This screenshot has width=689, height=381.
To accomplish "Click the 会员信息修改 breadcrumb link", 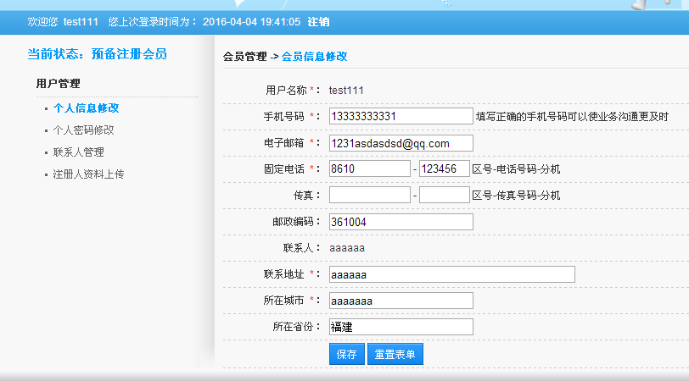I will (314, 56).
